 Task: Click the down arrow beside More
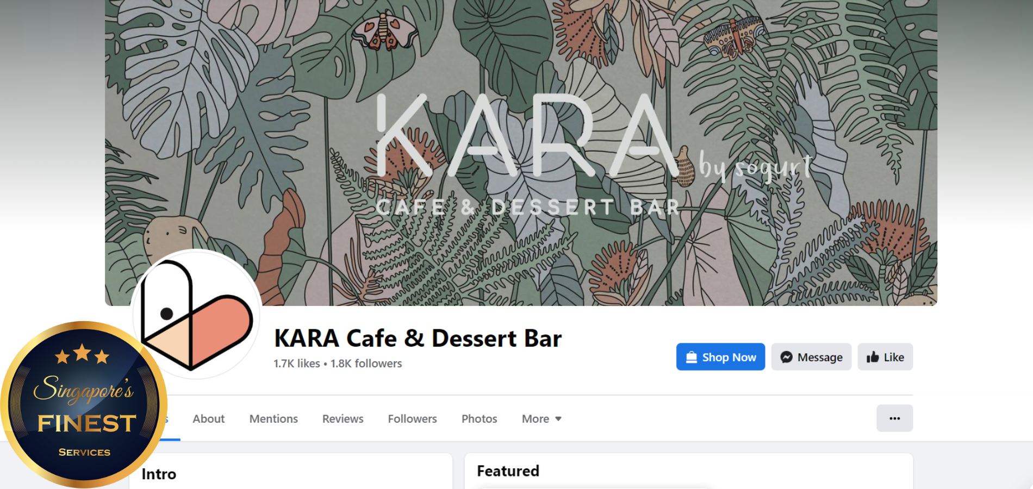(558, 419)
